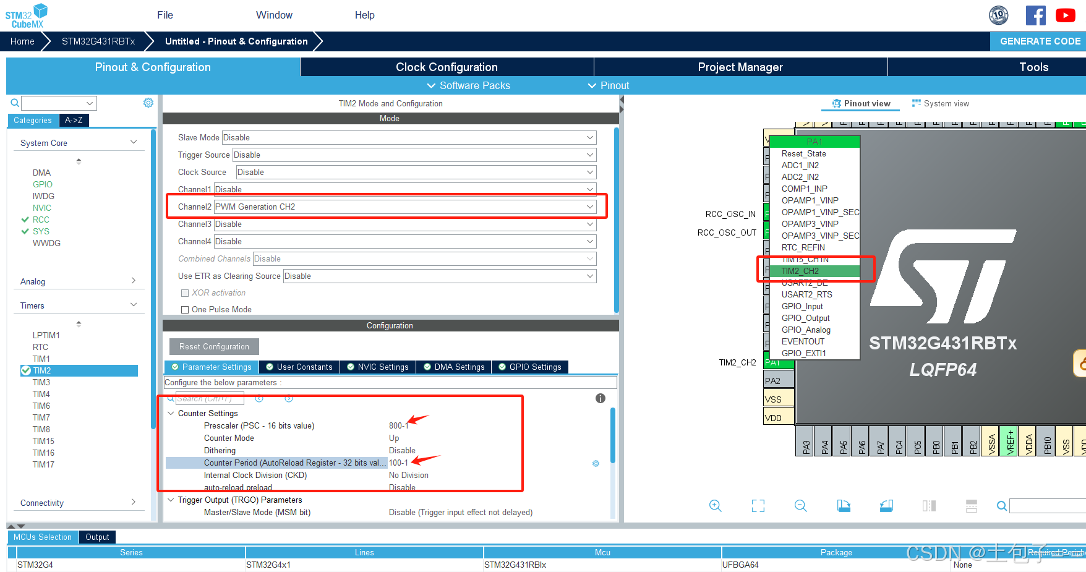Open the Software Packs dropdown menu
1086x572 pixels.
[x=469, y=85]
